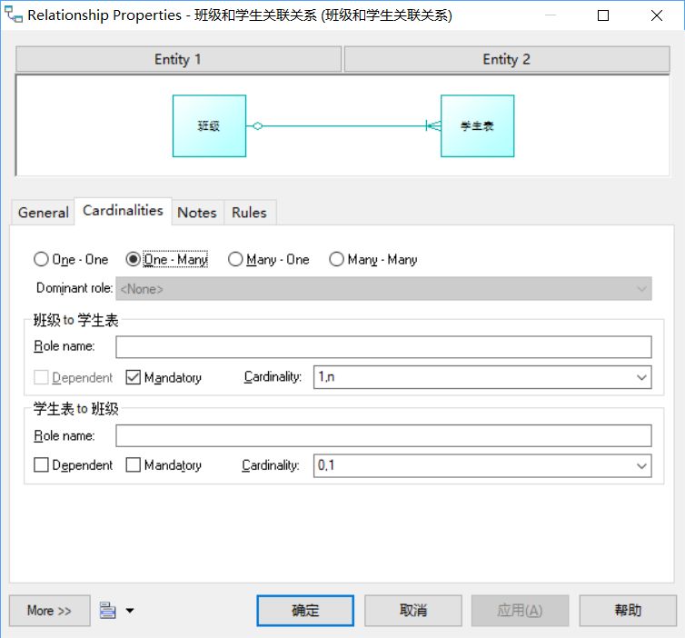Click Role name field for 班级 to 学生表
Image resolution: width=685 pixels, height=638 pixels.
[x=383, y=347]
